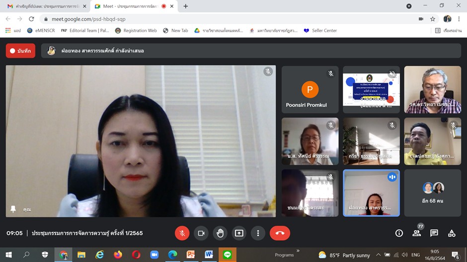Viewport: 467px width, 262px height.
Task: Unmute the microphone in the call bar
Action: (182, 233)
